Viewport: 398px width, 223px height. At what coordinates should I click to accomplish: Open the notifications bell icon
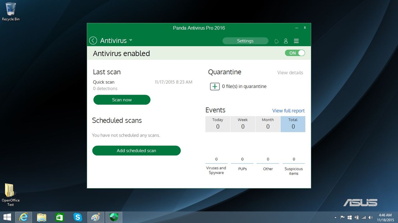276,41
